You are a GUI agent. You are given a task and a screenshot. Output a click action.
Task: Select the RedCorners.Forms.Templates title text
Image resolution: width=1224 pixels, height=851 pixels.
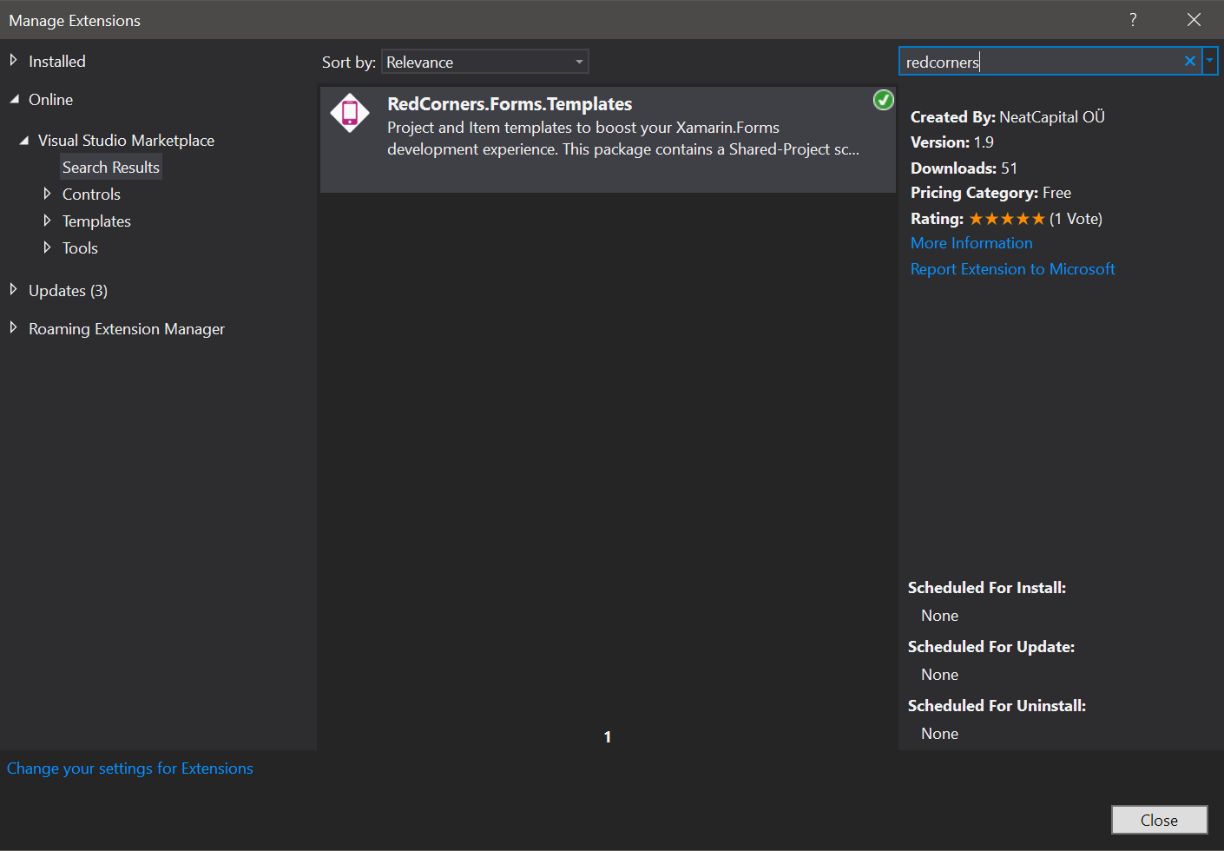(510, 104)
